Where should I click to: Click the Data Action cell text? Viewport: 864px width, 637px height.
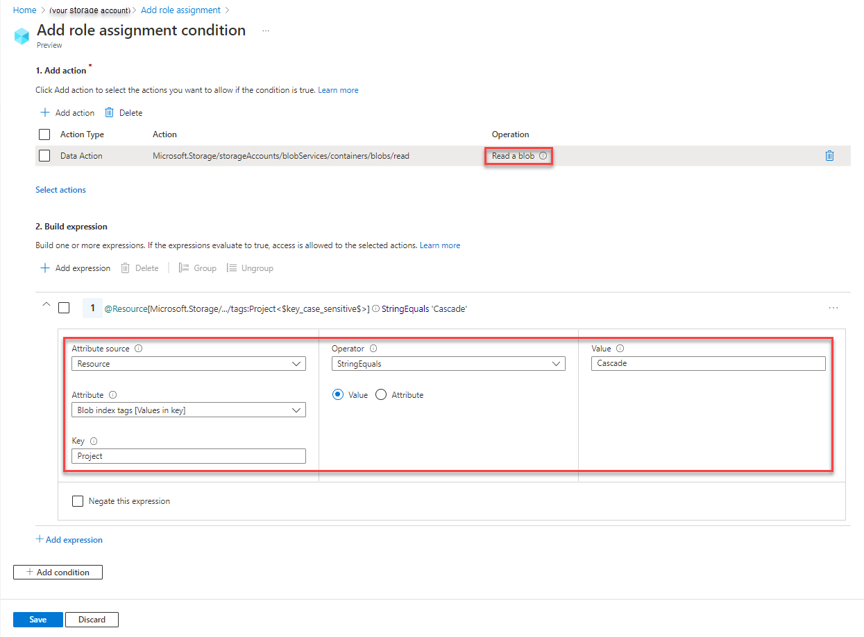81,156
